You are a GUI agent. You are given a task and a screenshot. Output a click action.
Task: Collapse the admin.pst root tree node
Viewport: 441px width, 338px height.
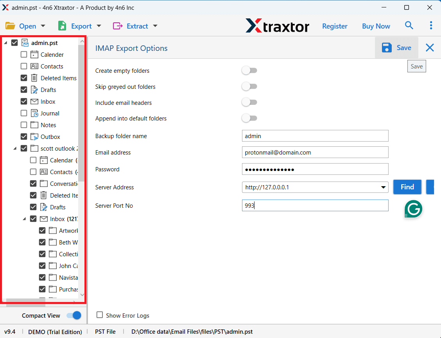coord(5,43)
